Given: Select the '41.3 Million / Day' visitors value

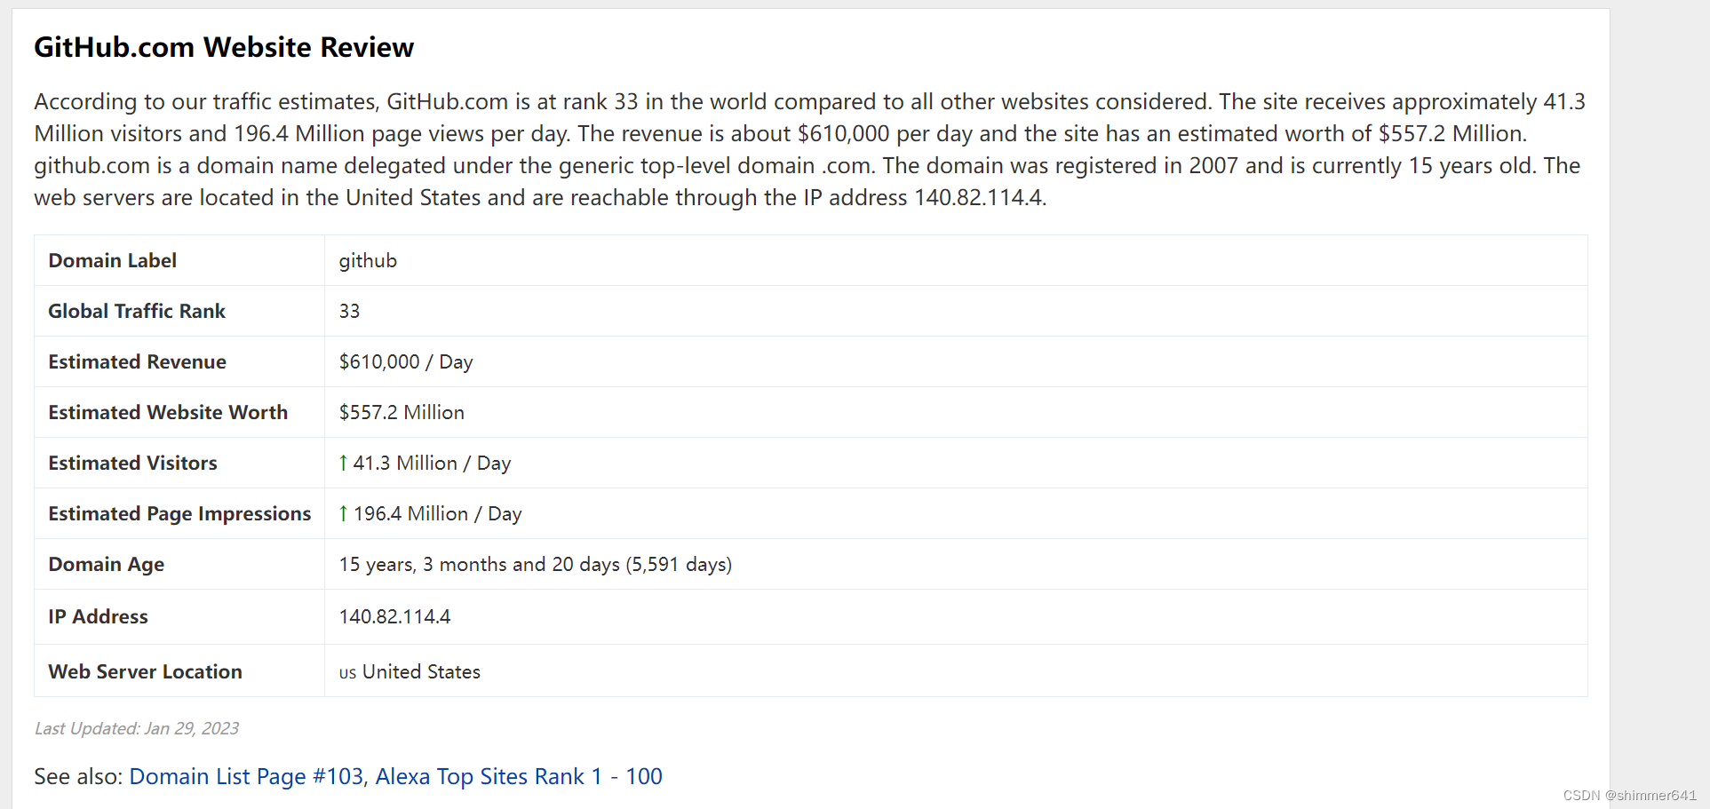Looking at the screenshot, I should 432,464.
